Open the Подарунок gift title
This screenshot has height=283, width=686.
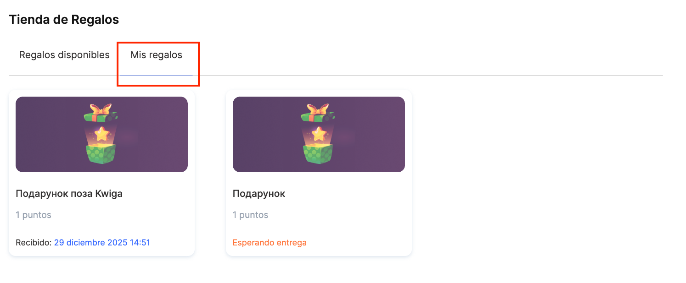click(259, 194)
